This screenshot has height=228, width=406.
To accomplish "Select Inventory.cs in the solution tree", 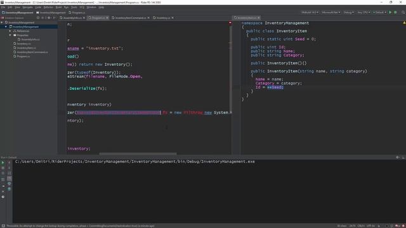I will (x=22, y=44).
